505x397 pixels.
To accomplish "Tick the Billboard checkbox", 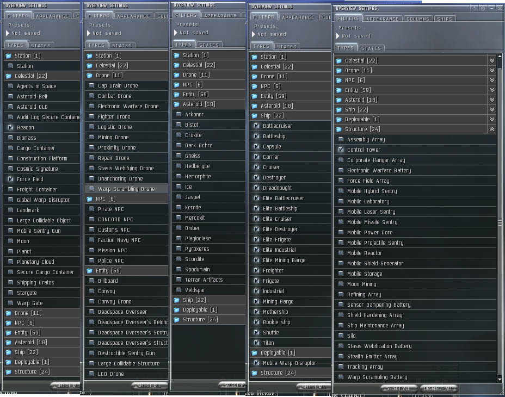I will point(92,281).
